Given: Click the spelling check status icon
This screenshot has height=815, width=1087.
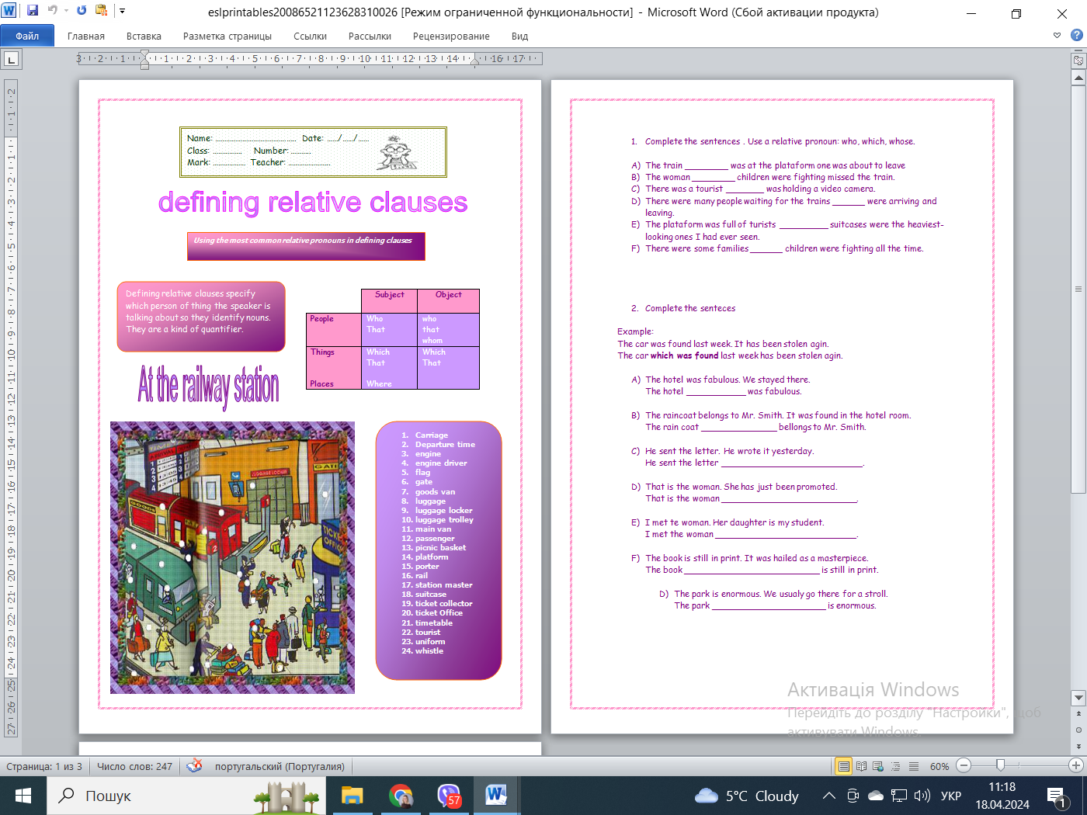Looking at the screenshot, I should [x=195, y=765].
